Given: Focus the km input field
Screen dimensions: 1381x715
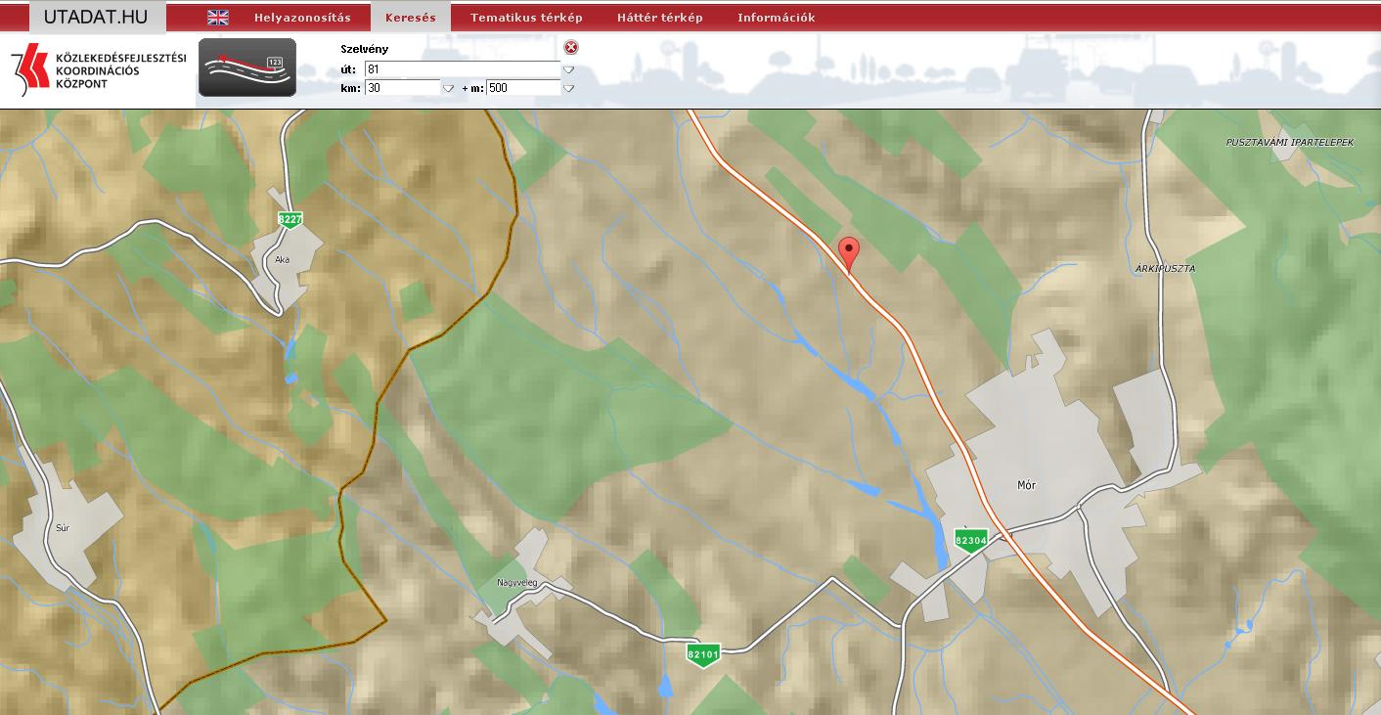Looking at the screenshot, I should pyautogui.click(x=402, y=88).
